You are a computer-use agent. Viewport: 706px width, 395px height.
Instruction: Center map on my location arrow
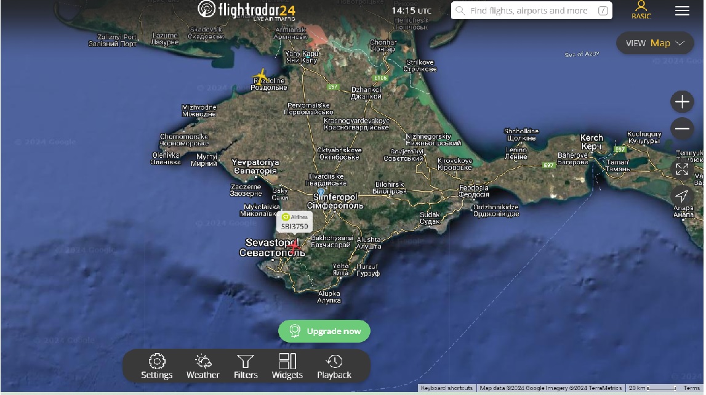pyautogui.click(x=682, y=196)
